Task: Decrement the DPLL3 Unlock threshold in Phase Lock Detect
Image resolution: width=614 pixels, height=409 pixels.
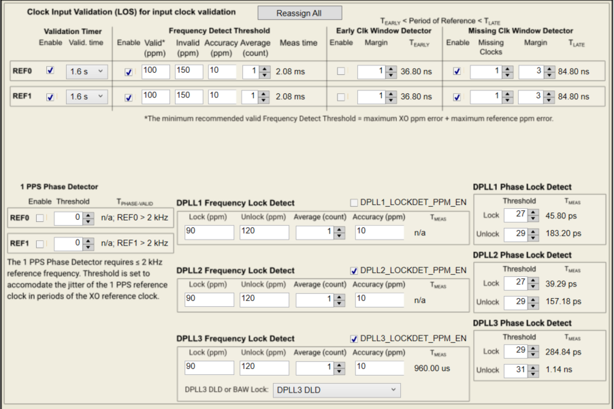Action: point(534,373)
